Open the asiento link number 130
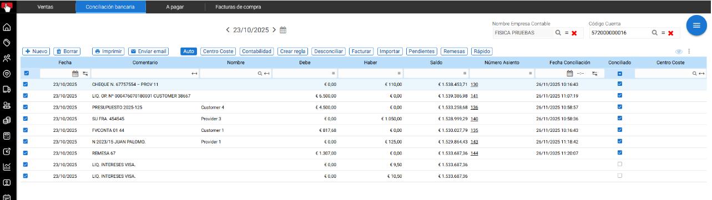This screenshot has width=712, height=200. click(474, 85)
